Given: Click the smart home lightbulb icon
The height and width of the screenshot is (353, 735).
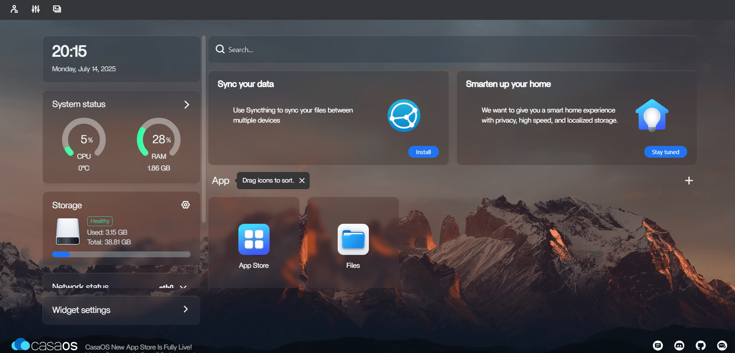Looking at the screenshot, I should point(652,116).
